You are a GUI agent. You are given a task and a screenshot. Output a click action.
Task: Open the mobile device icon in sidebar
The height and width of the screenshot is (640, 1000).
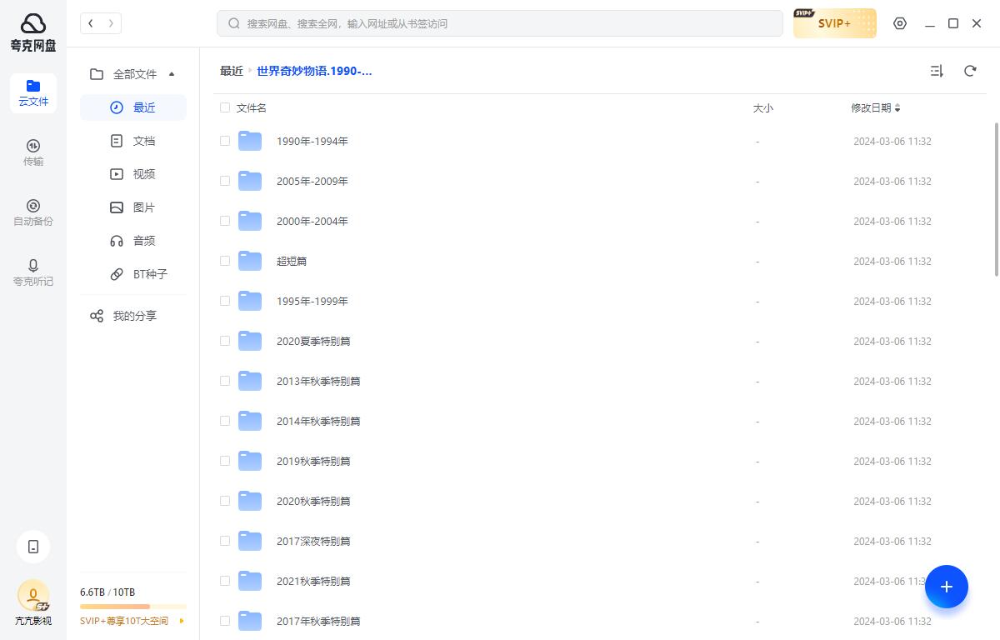pyautogui.click(x=33, y=547)
